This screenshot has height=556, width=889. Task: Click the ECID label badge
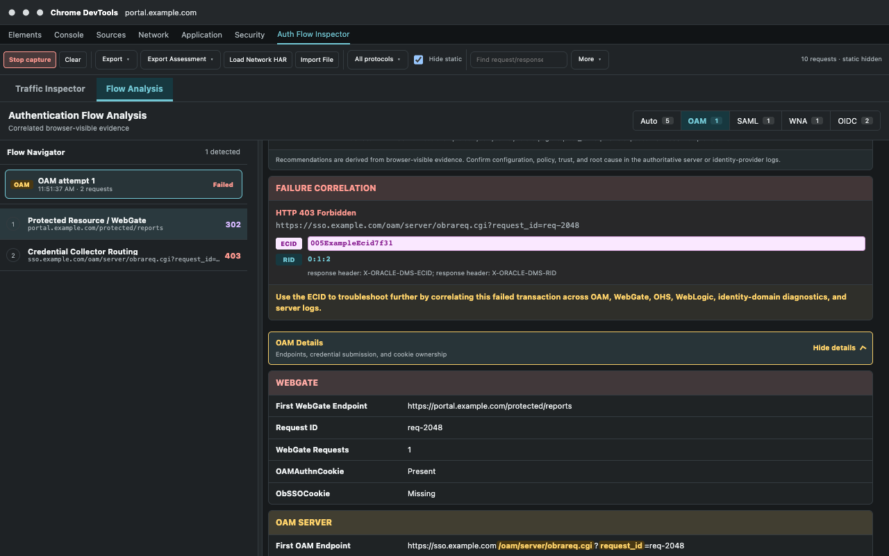289,244
